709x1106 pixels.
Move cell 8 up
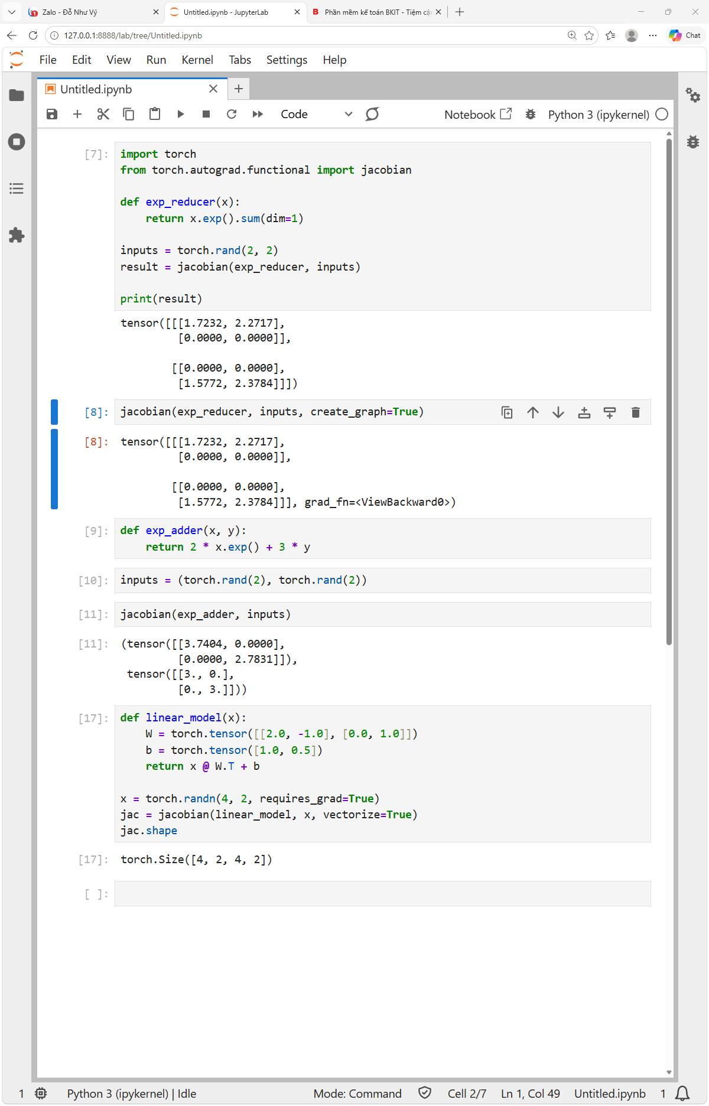(533, 412)
